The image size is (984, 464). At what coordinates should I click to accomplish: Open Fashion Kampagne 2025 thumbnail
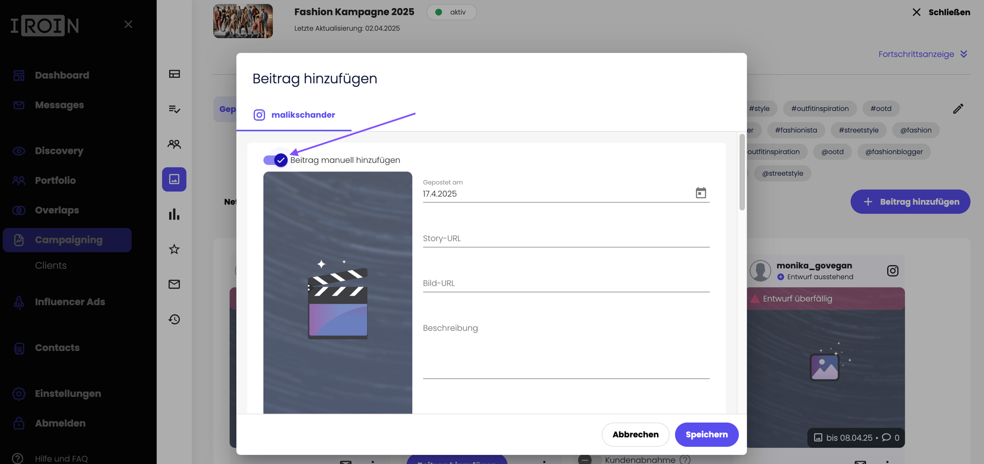click(243, 21)
